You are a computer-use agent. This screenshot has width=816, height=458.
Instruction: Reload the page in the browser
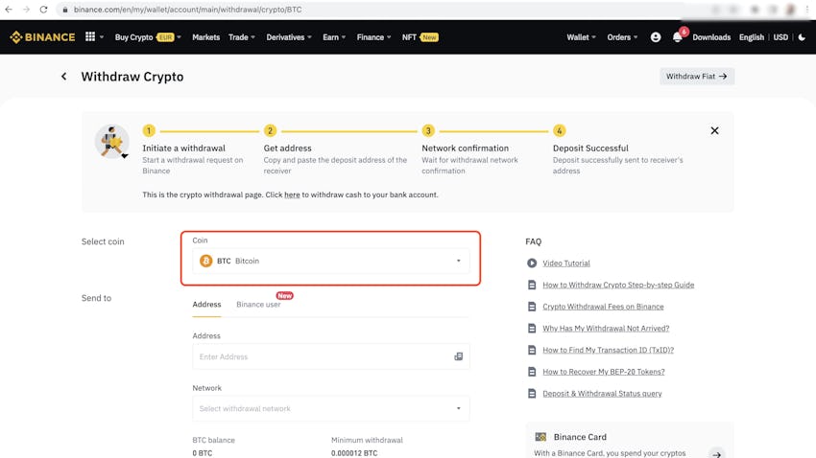coord(43,10)
